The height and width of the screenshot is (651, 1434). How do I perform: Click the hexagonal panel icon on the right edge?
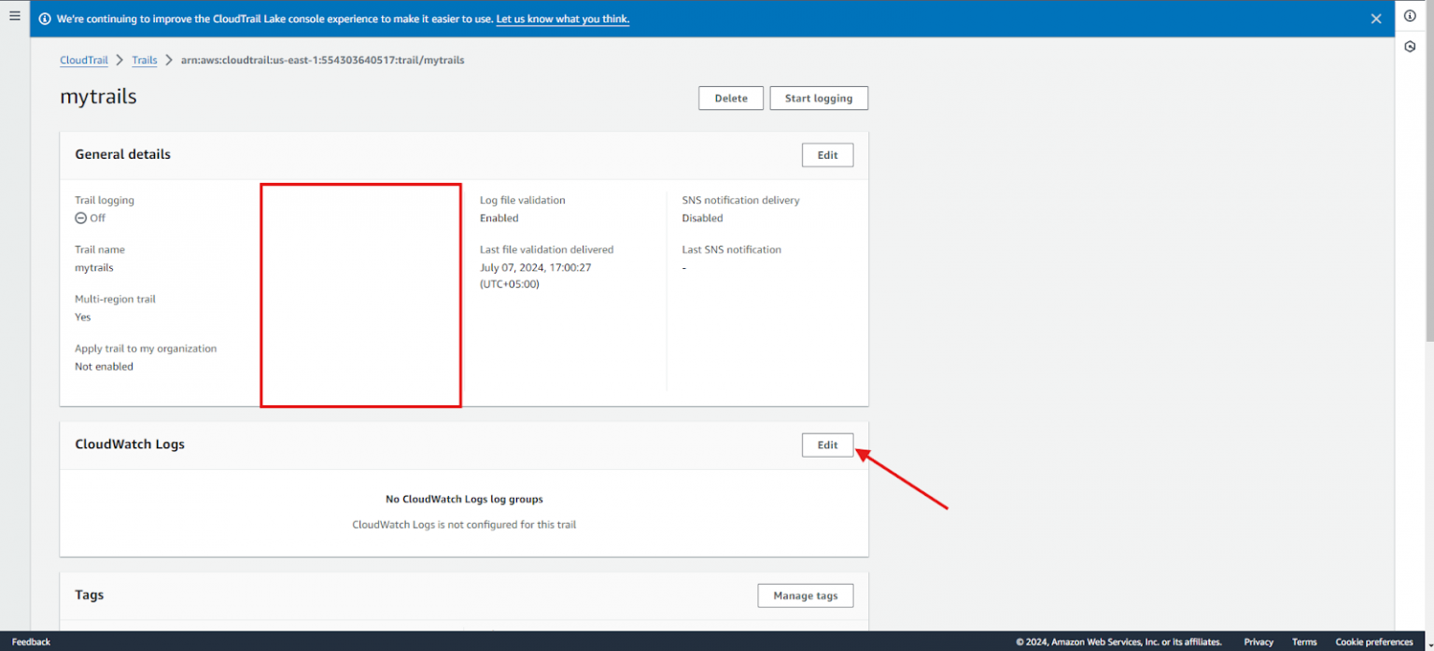tap(1410, 45)
